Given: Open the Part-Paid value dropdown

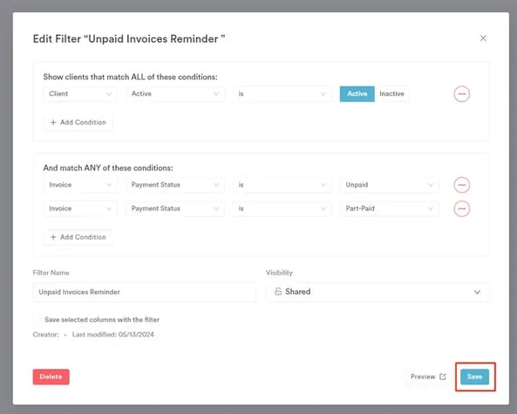Looking at the screenshot, I should coord(389,208).
